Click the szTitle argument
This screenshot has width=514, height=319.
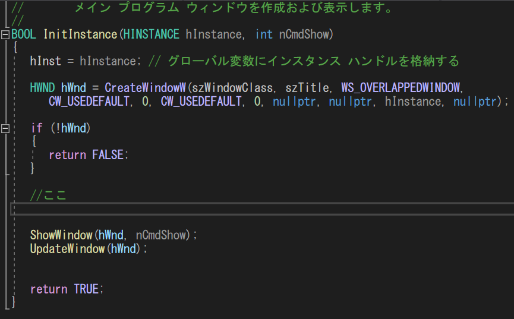tap(307, 88)
